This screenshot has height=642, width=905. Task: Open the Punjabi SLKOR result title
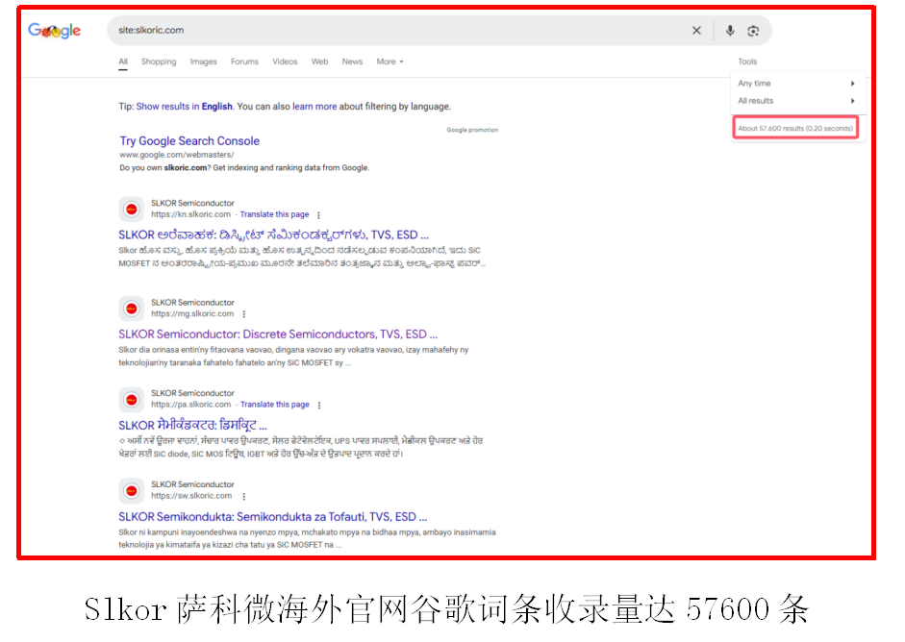[x=192, y=426]
